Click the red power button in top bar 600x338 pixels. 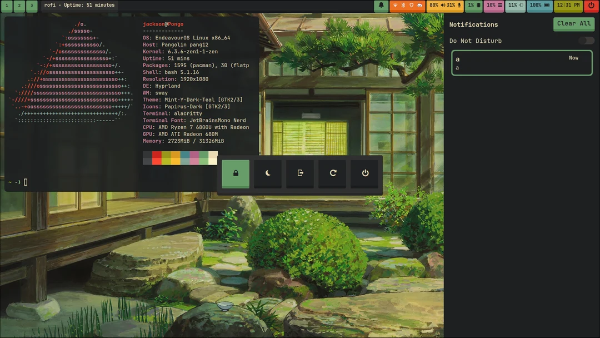pos(592,6)
